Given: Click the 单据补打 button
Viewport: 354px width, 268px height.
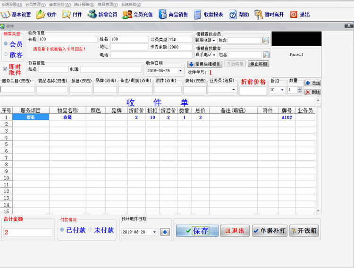Looking at the screenshot, I should [x=270, y=231].
